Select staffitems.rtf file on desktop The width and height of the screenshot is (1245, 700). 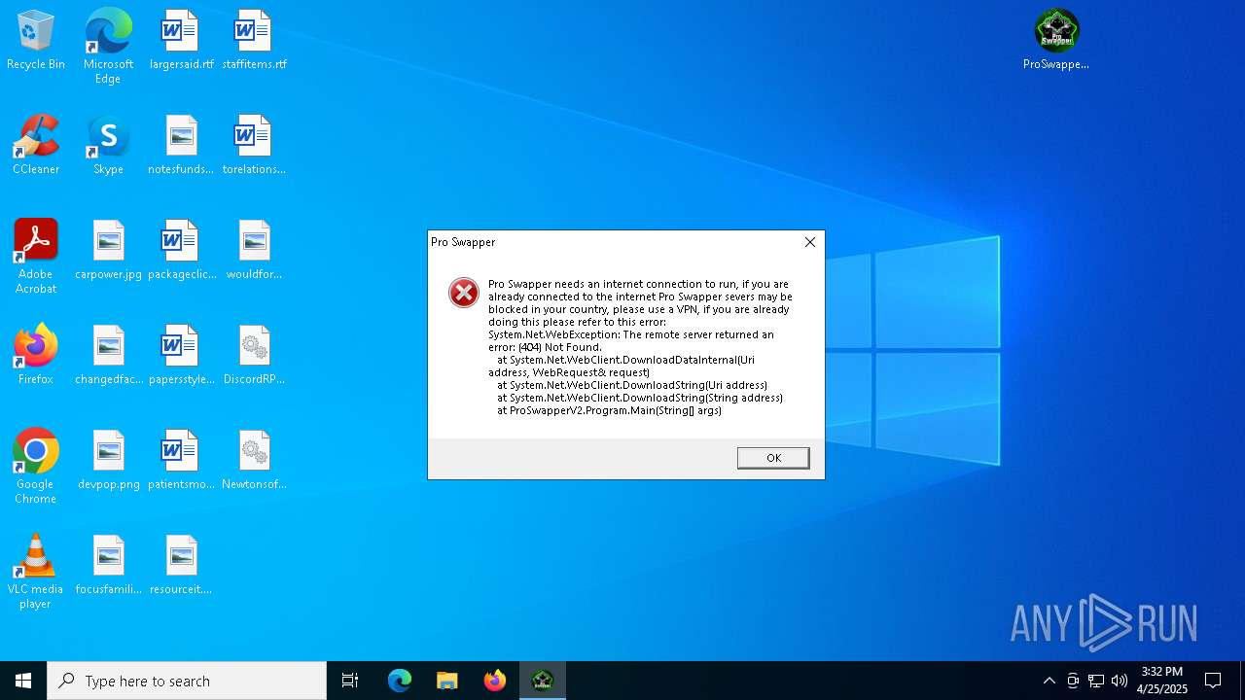pyautogui.click(x=254, y=40)
